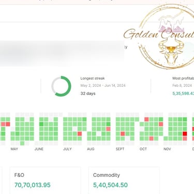The height and width of the screenshot is (194, 194).
Task: Click the red heatmap cell in September
Action: pos(123,133)
